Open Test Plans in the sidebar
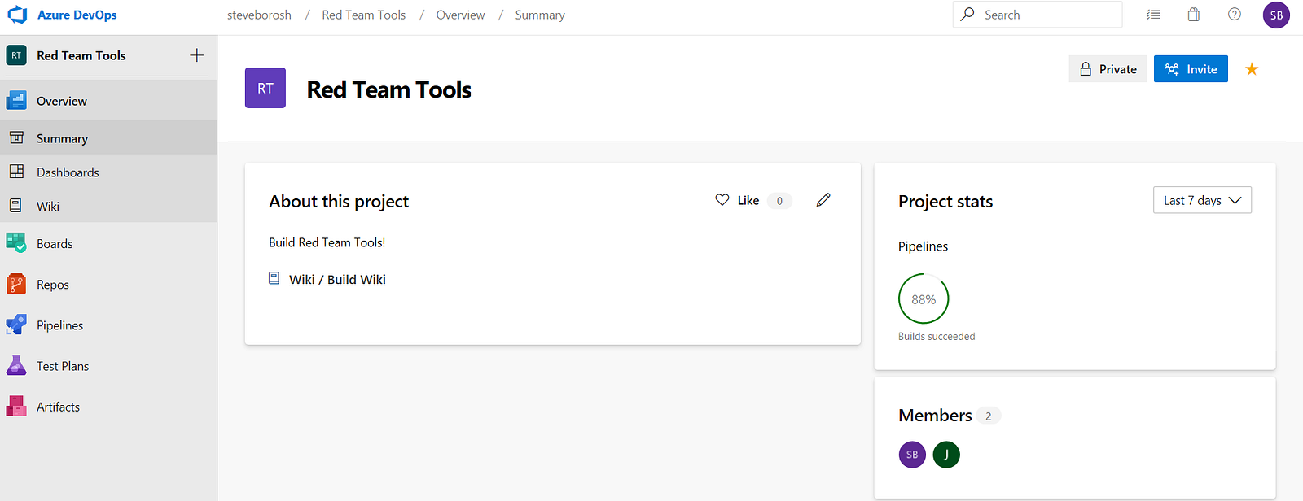The image size is (1303, 501). coord(108,365)
